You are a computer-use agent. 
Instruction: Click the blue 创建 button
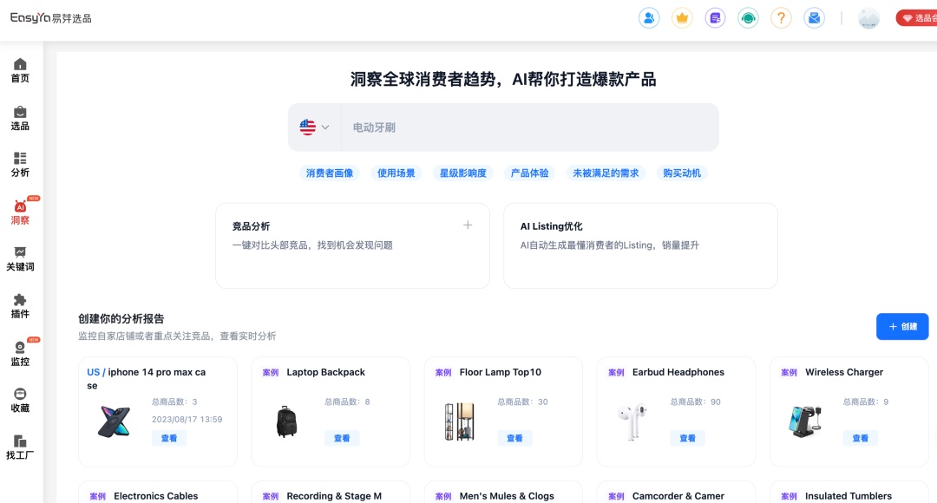[901, 326]
